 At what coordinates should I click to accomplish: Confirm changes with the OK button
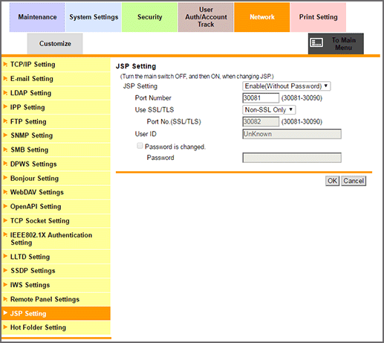[332, 181]
